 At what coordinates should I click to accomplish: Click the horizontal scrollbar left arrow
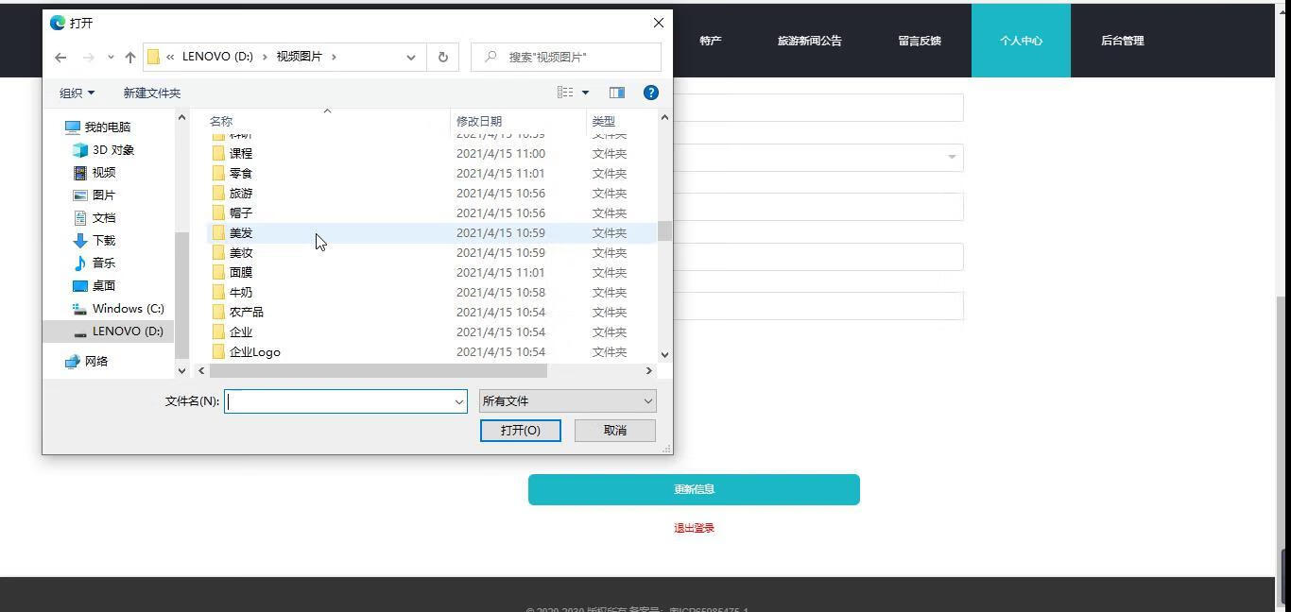(201, 371)
